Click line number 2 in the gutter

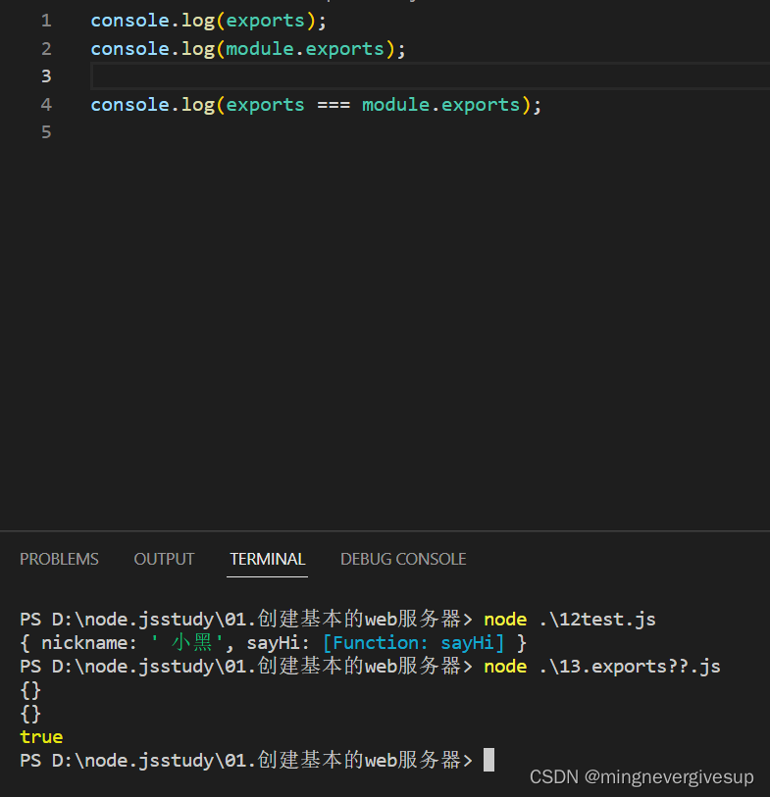(46, 49)
